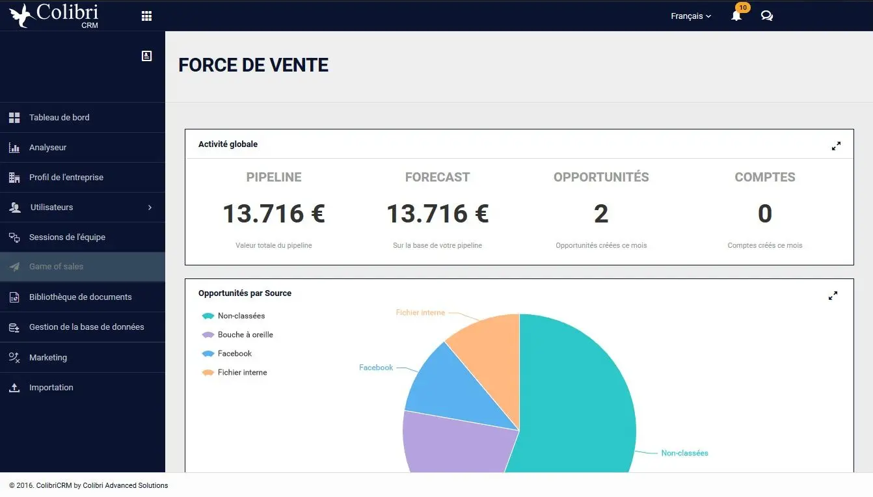
Task: Go to Bibliothèque de documents
Action: [x=80, y=297]
